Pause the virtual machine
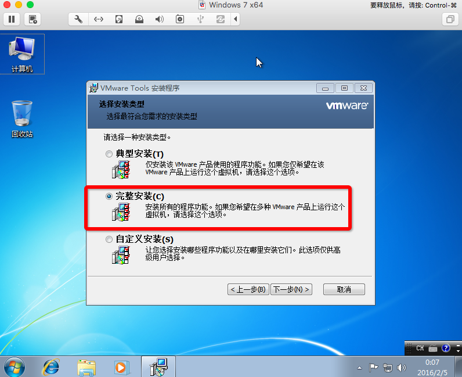The width and height of the screenshot is (462, 377). [x=12, y=19]
